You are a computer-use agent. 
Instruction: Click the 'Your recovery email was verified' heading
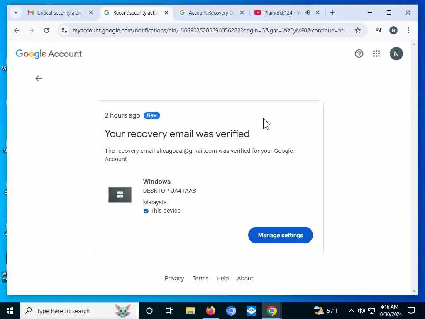click(177, 134)
